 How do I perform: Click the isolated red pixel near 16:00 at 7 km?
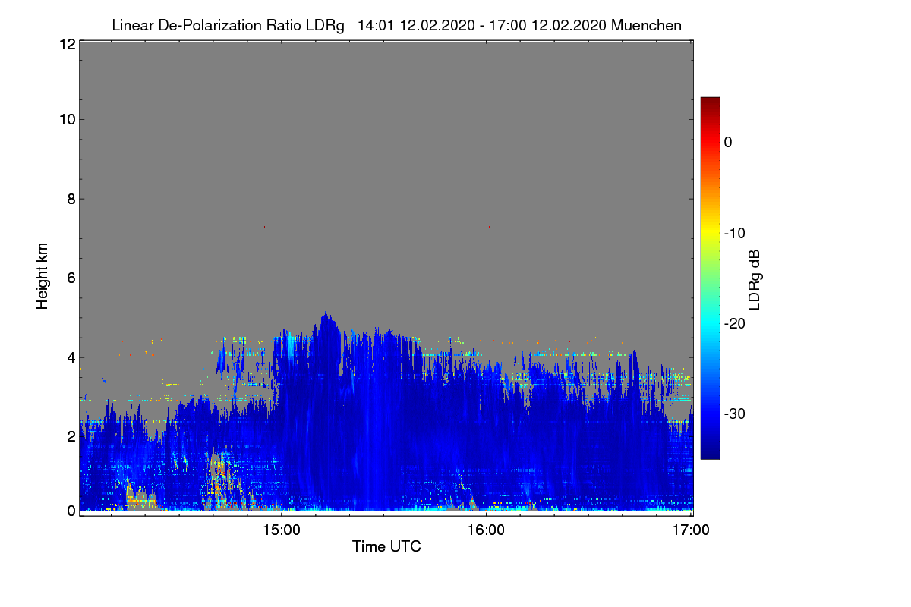[489, 227]
